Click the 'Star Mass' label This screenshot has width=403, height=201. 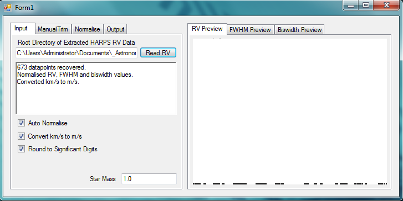(x=103, y=179)
